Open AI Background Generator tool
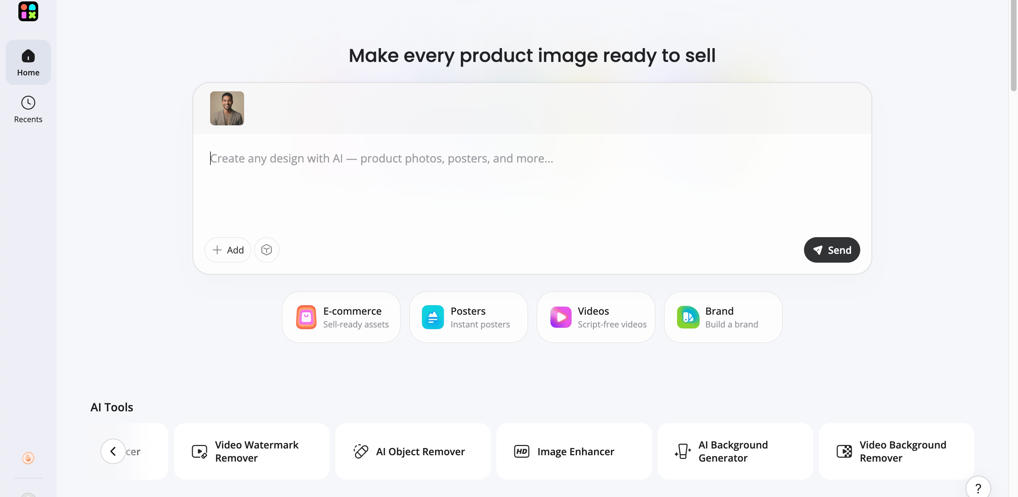The image size is (1018, 497). pyautogui.click(x=735, y=452)
